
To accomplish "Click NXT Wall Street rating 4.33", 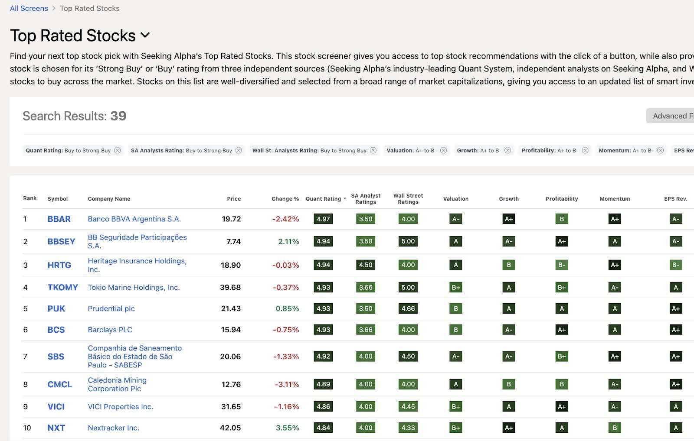I will 408,428.
